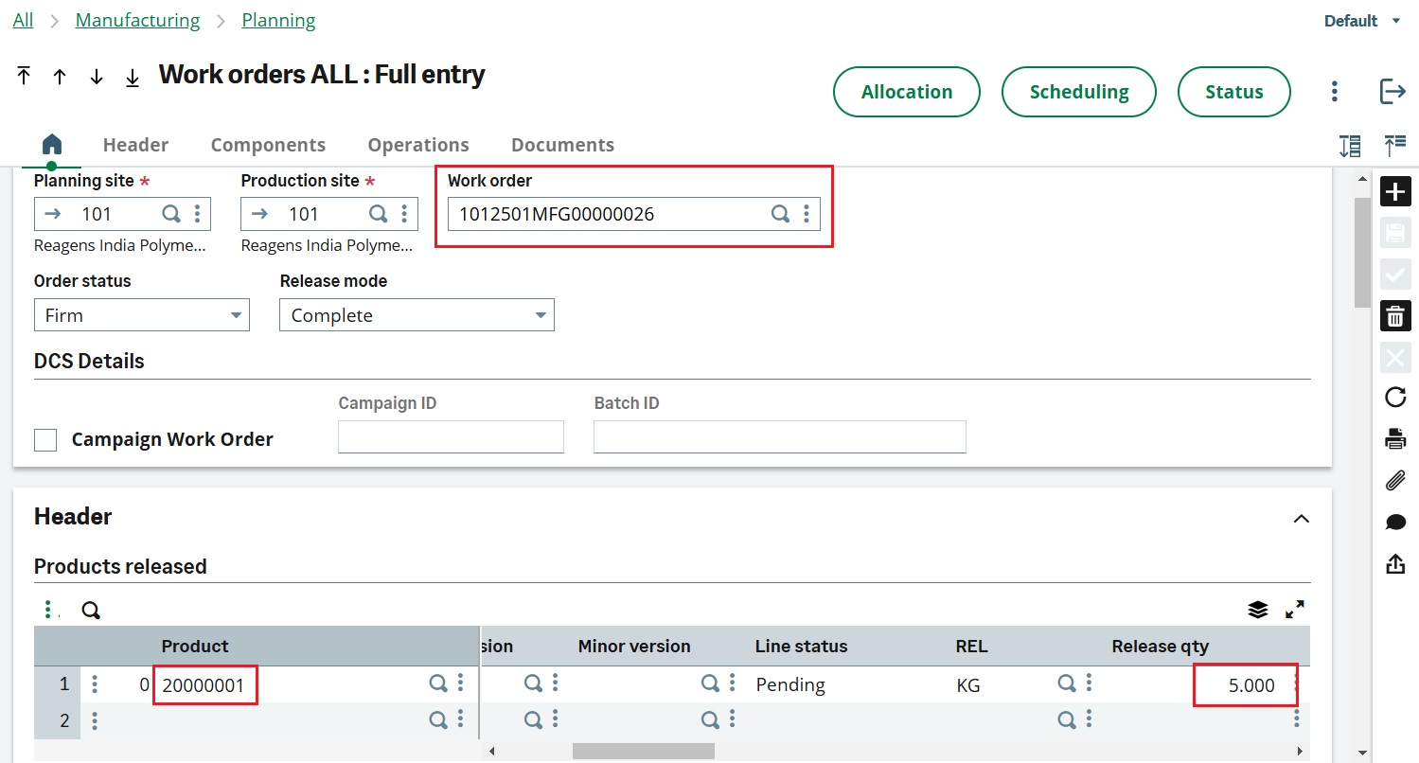Open the Home tab icon
1419x763 pixels.
pos(52,144)
